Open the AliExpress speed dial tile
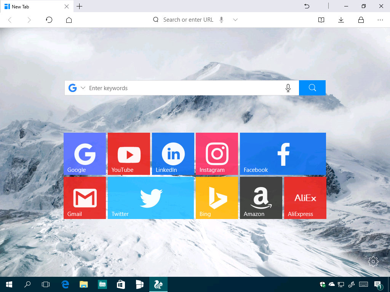The width and height of the screenshot is (390, 292). 305,198
